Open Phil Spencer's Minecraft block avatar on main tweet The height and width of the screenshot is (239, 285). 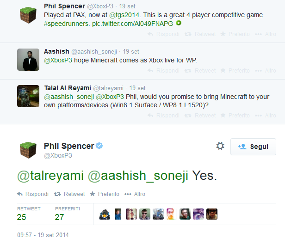pos(28,150)
